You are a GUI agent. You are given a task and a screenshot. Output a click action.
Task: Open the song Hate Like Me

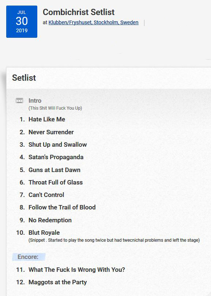pyautogui.click(x=47, y=119)
